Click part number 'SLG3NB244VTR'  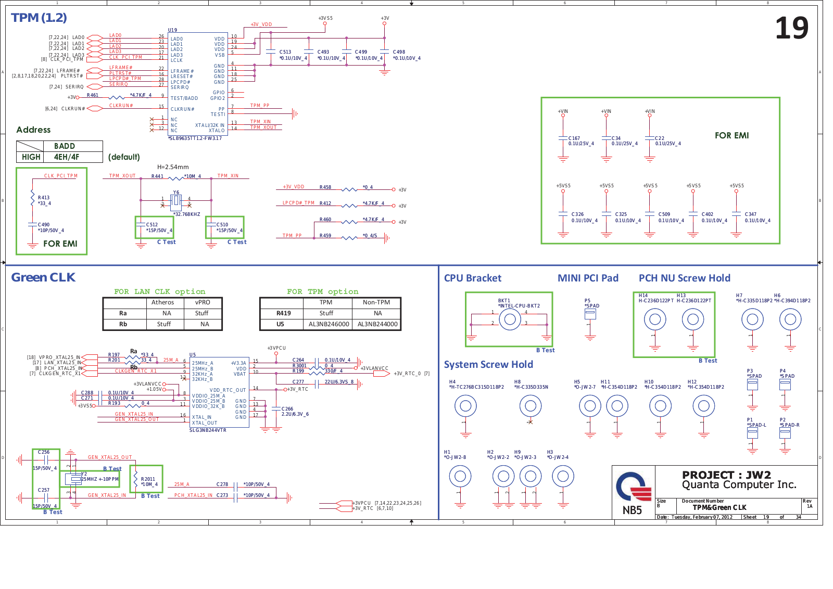tap(208, 430)
